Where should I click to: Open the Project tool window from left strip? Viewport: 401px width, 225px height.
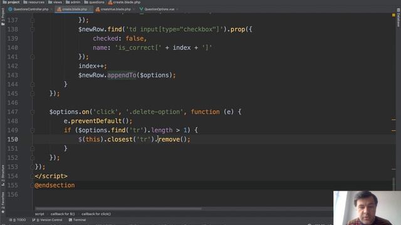tap(3, 17)
